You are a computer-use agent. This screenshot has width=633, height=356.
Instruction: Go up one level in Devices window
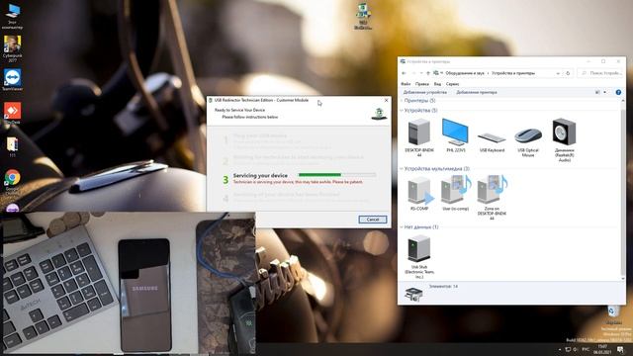point(428,73)
